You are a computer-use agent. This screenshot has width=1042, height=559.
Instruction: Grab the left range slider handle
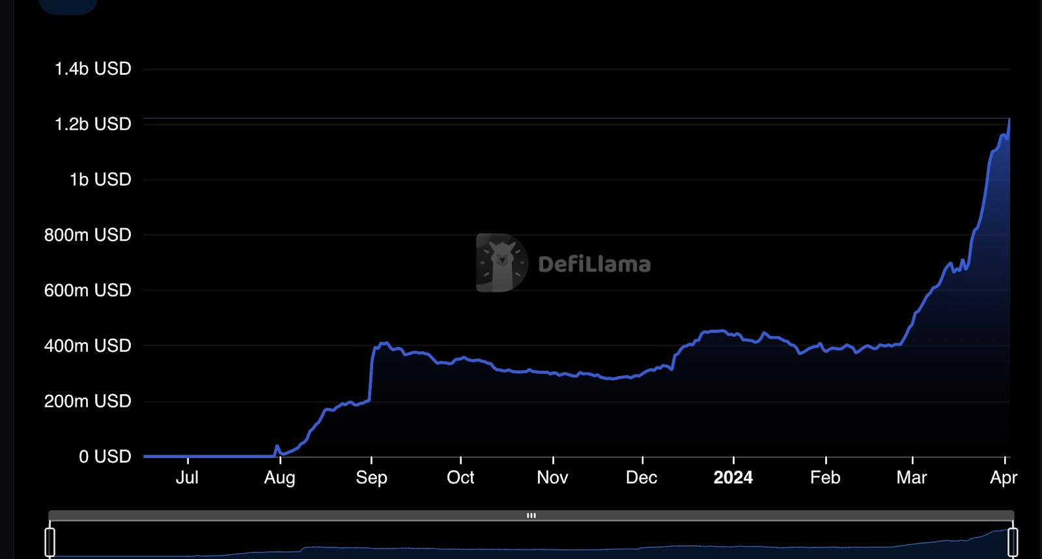[x=49, y=542]
